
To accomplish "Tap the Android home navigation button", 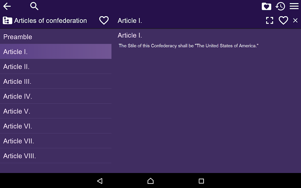I will click(x=150, y=181).
